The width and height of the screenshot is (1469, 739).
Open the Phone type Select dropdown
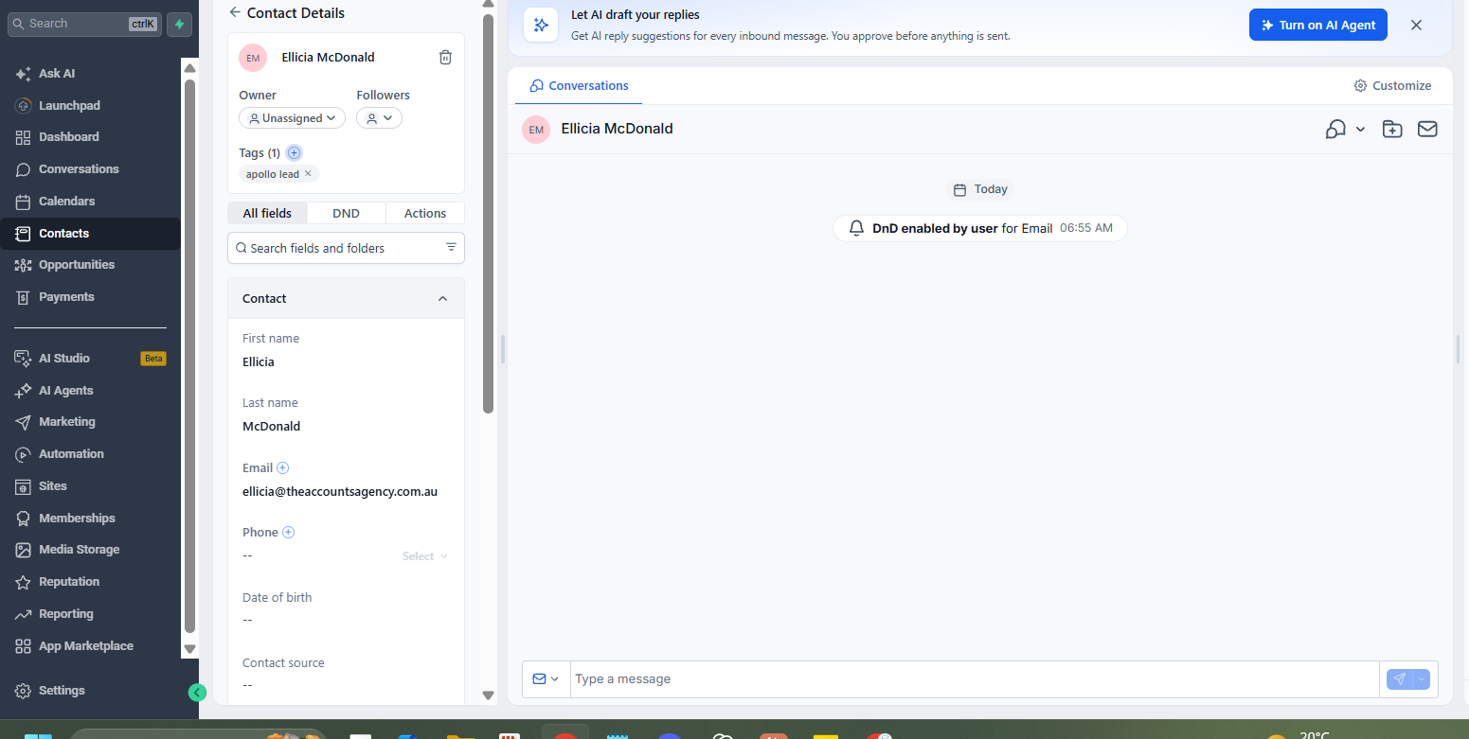tap(424, 556)
